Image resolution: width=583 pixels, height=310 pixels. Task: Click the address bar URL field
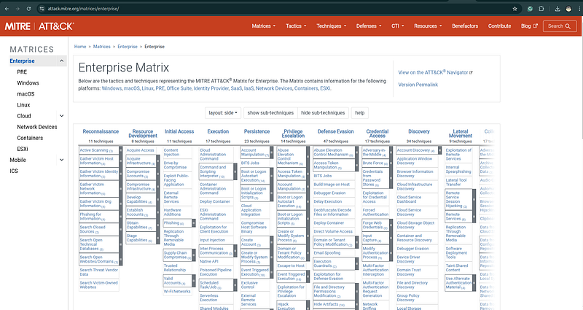tap(275, 9)
